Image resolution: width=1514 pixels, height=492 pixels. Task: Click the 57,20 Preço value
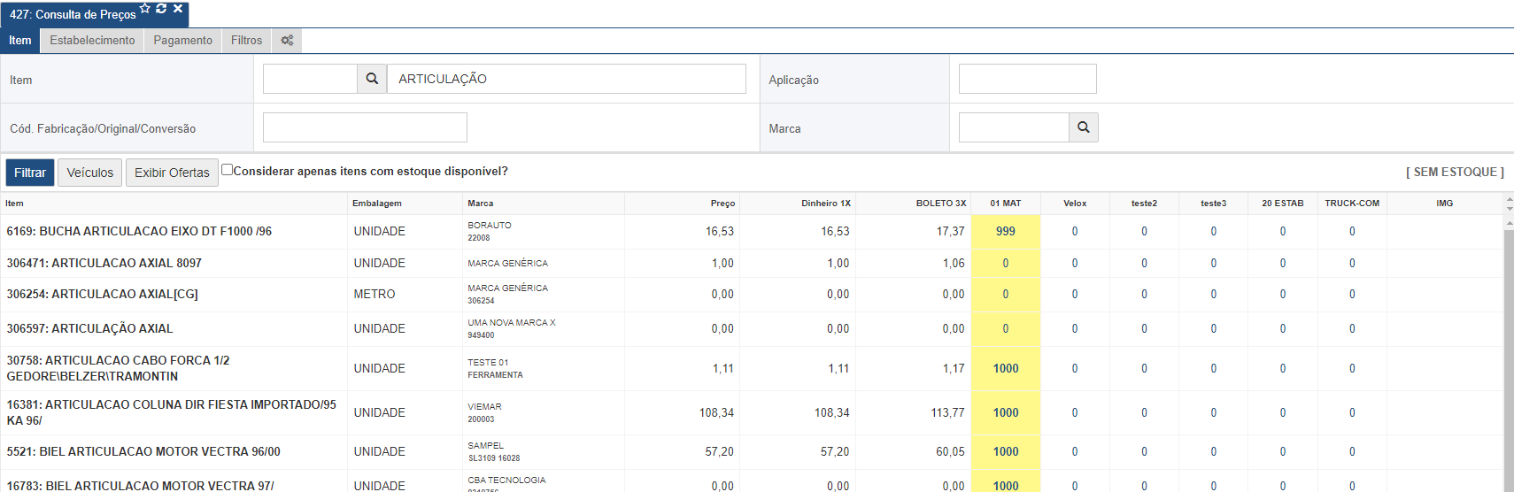click(x=720, y=451)
